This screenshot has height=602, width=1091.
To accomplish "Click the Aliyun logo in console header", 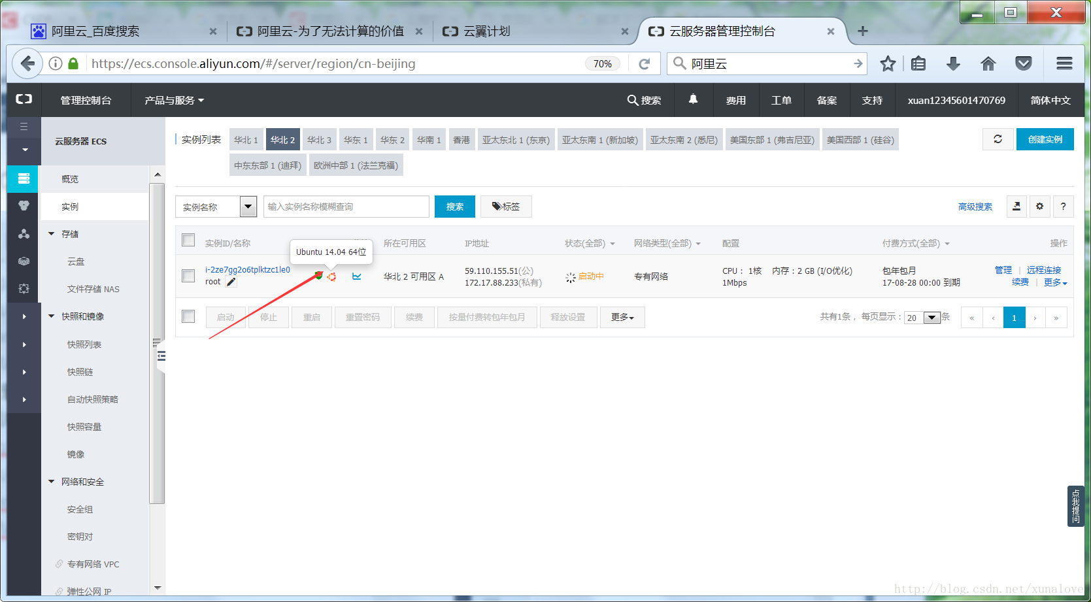I will 24,99.
